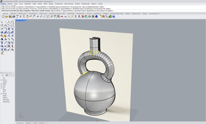
Task: Disable the Cen object snap
Action: 2,86
